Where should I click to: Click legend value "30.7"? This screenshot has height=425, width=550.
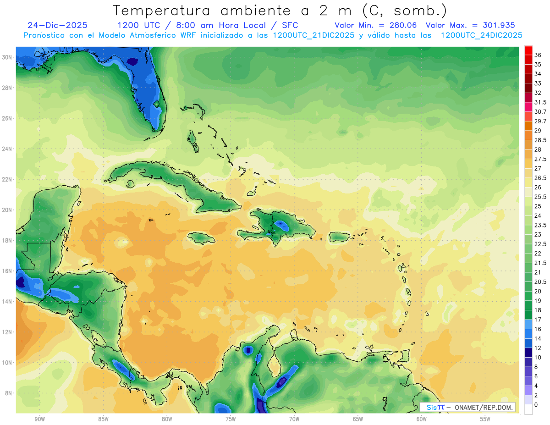(x=540, y=111)
